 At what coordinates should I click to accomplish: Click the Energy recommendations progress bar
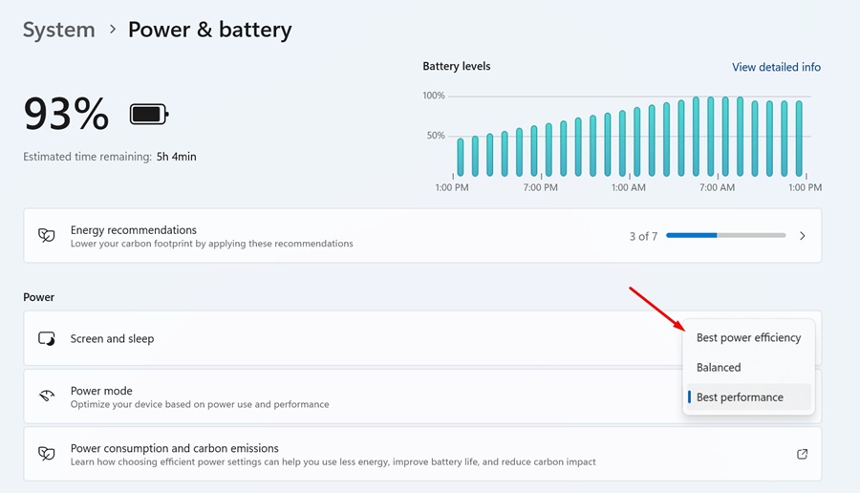(725, 236)
